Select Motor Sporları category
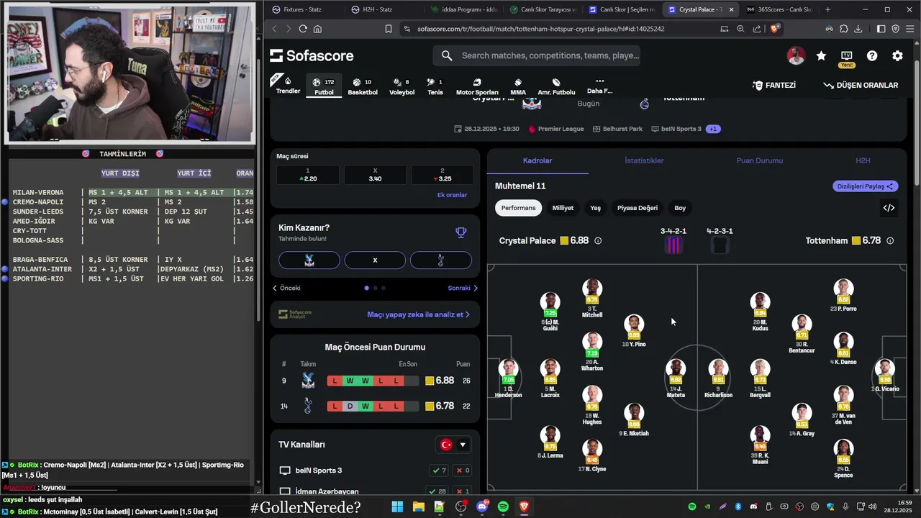Image resolution: width=921 pixels, height=518 pixels. coord(477,86)
